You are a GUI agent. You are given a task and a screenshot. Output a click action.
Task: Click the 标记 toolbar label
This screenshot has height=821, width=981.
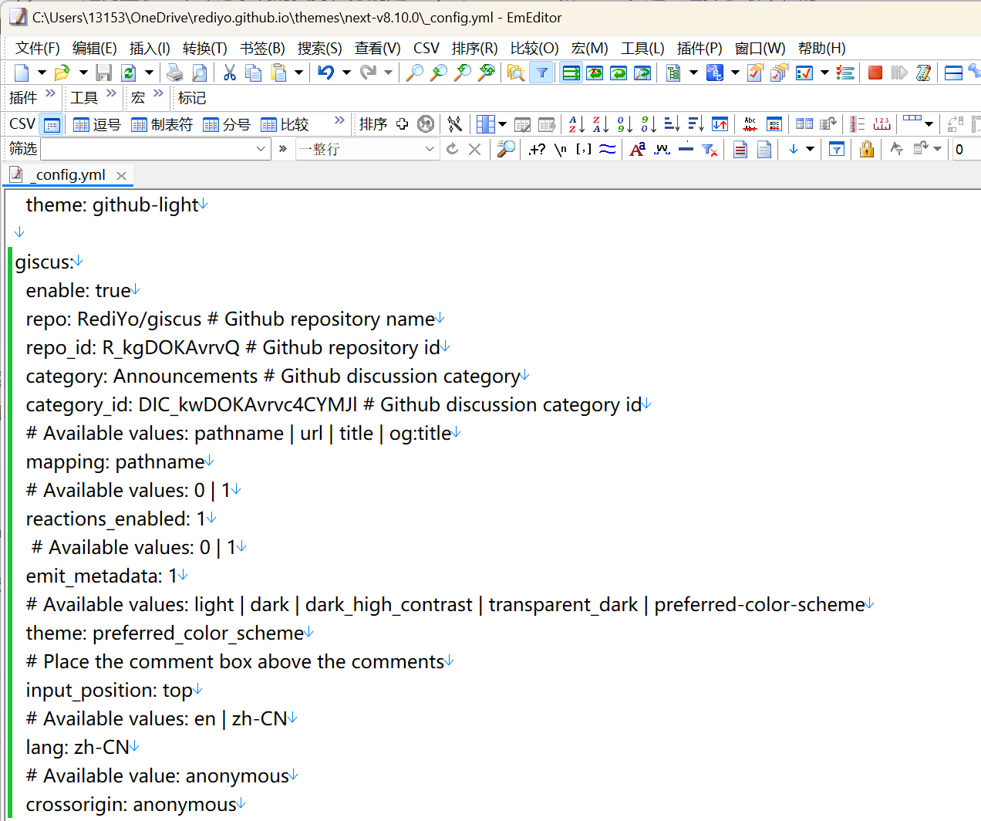coord(192,98)
